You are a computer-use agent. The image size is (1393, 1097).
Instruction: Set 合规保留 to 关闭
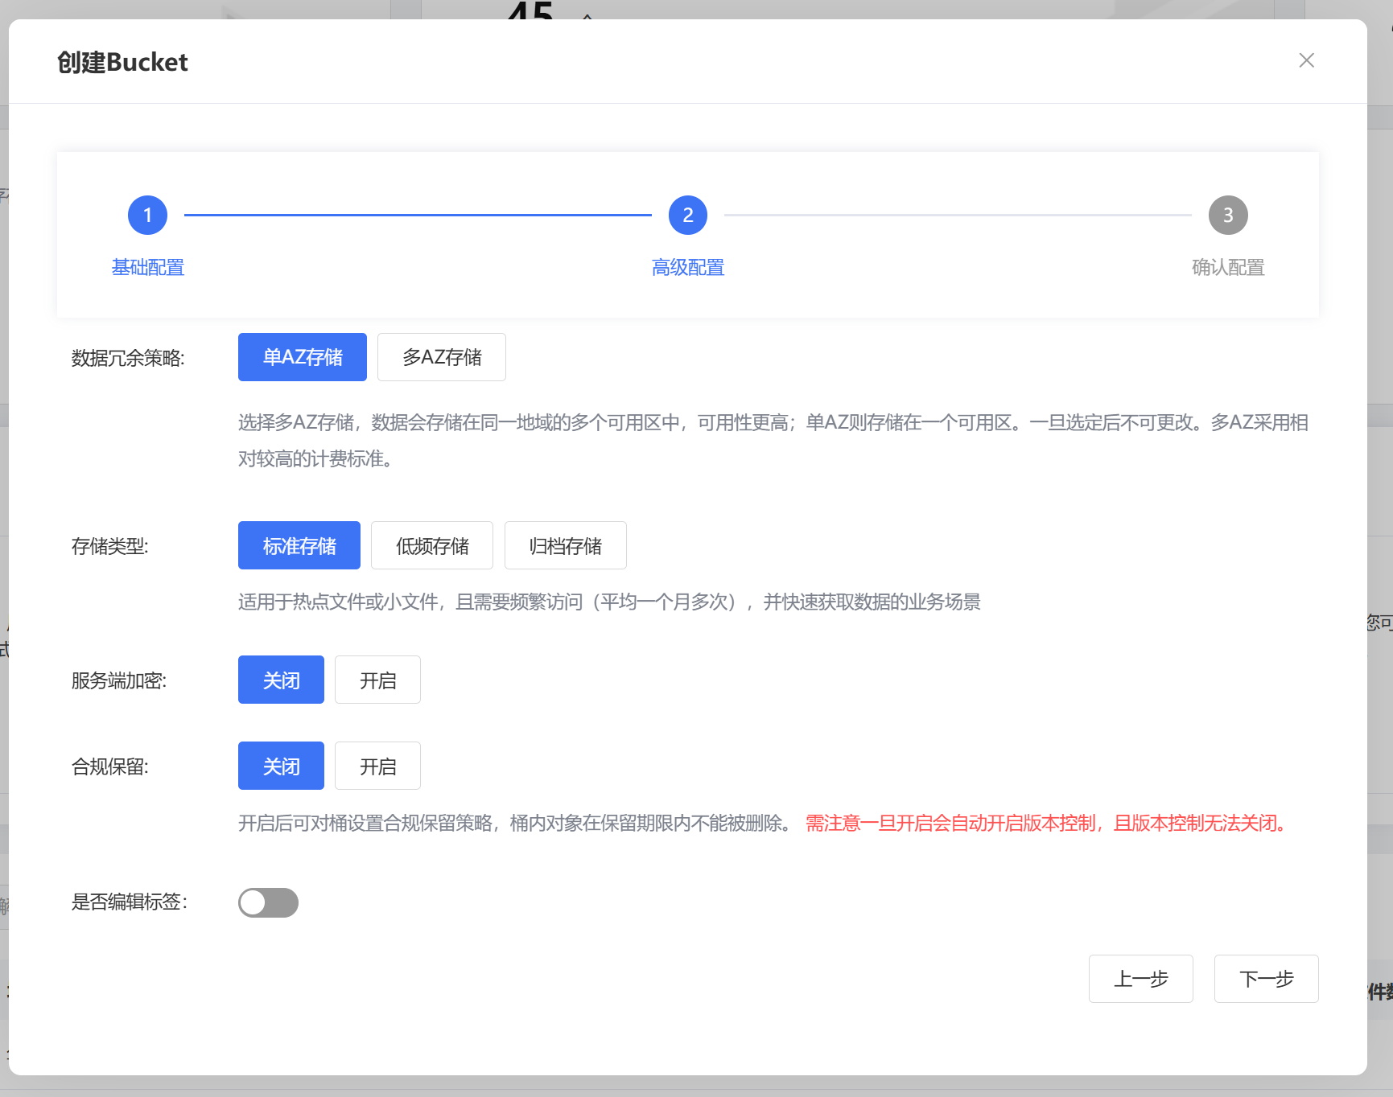pyautogui.click(x=281, y=766)
